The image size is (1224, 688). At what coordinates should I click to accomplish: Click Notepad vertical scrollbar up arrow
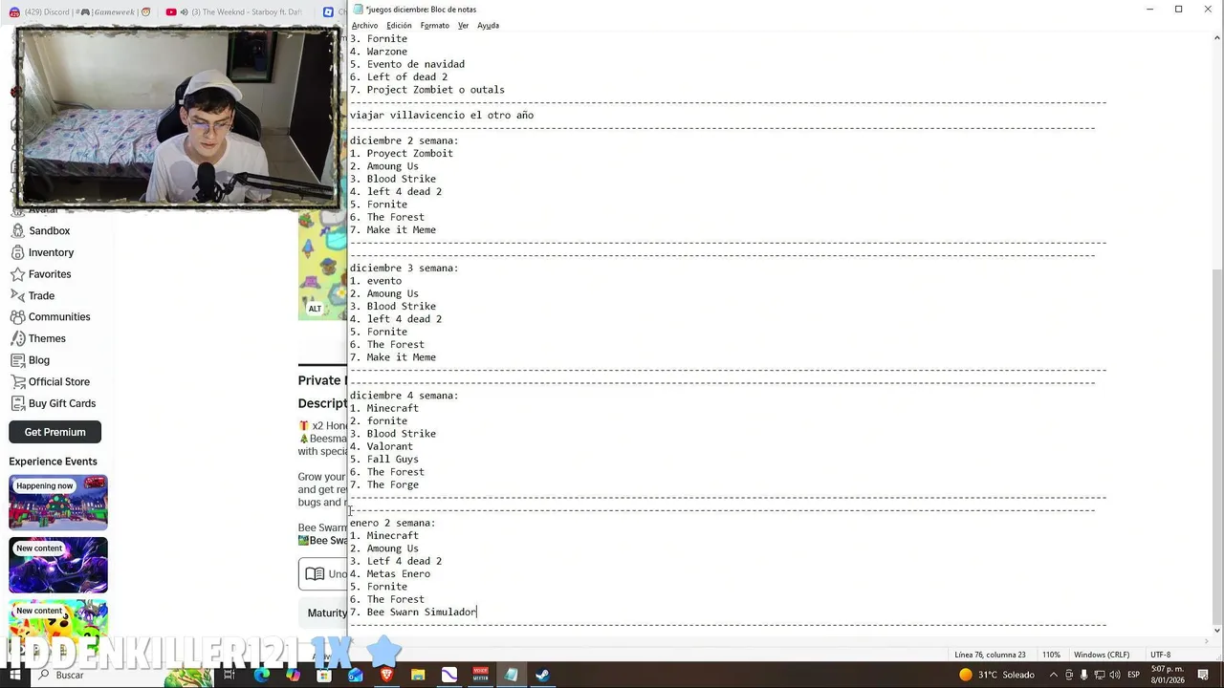(1216, 38)
